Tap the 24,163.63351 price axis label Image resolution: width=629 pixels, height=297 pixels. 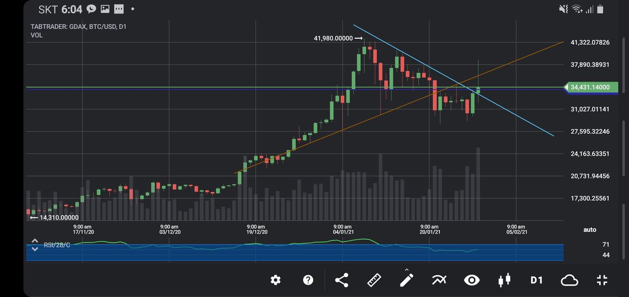(x=590, y=154)
